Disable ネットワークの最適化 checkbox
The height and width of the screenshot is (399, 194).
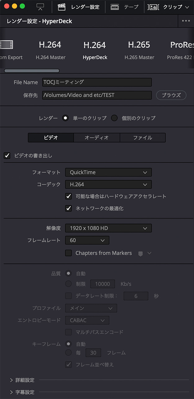click(69, 208)
